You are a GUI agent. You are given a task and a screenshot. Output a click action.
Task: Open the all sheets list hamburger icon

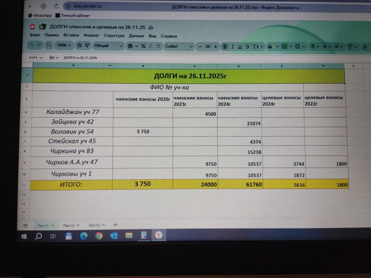[x=25, y=225]
